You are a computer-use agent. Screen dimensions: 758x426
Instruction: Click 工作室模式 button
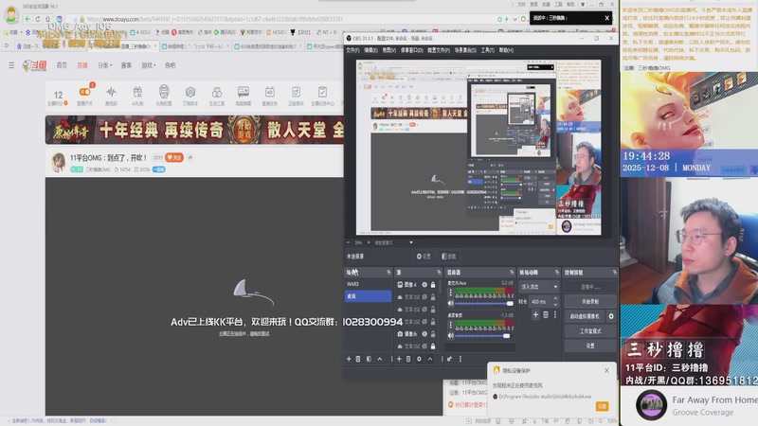click(x=589, y=331)
